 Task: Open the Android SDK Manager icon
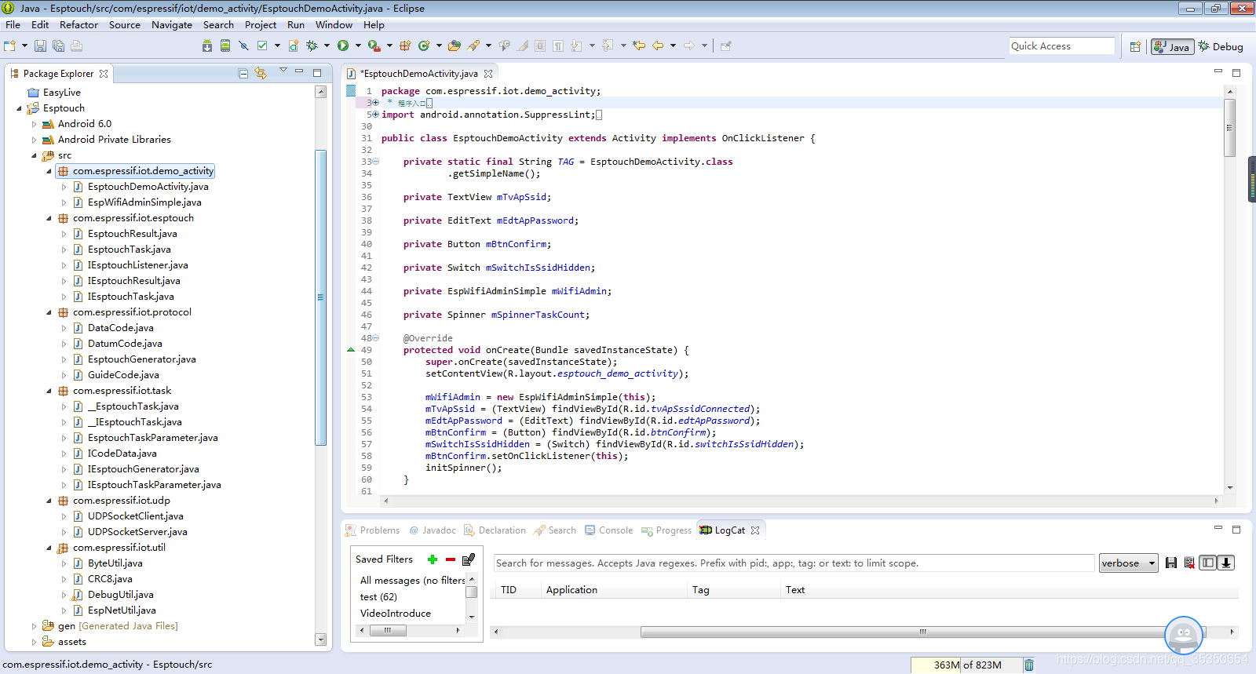tap(207, 46)
